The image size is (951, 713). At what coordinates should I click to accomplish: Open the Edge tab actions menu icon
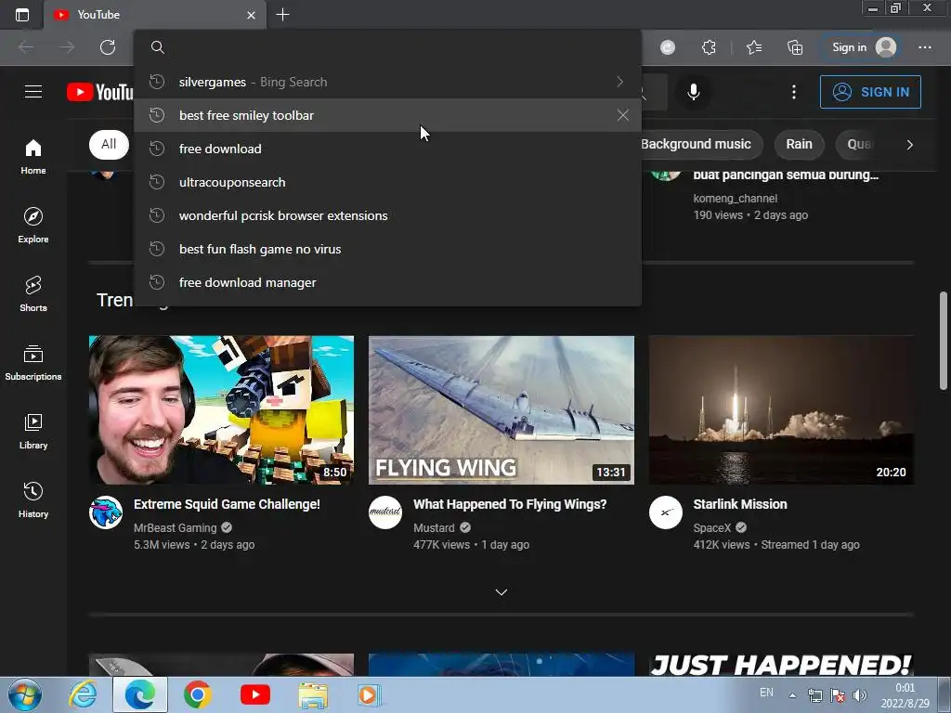pyautogui.click(x=22, y=15)
